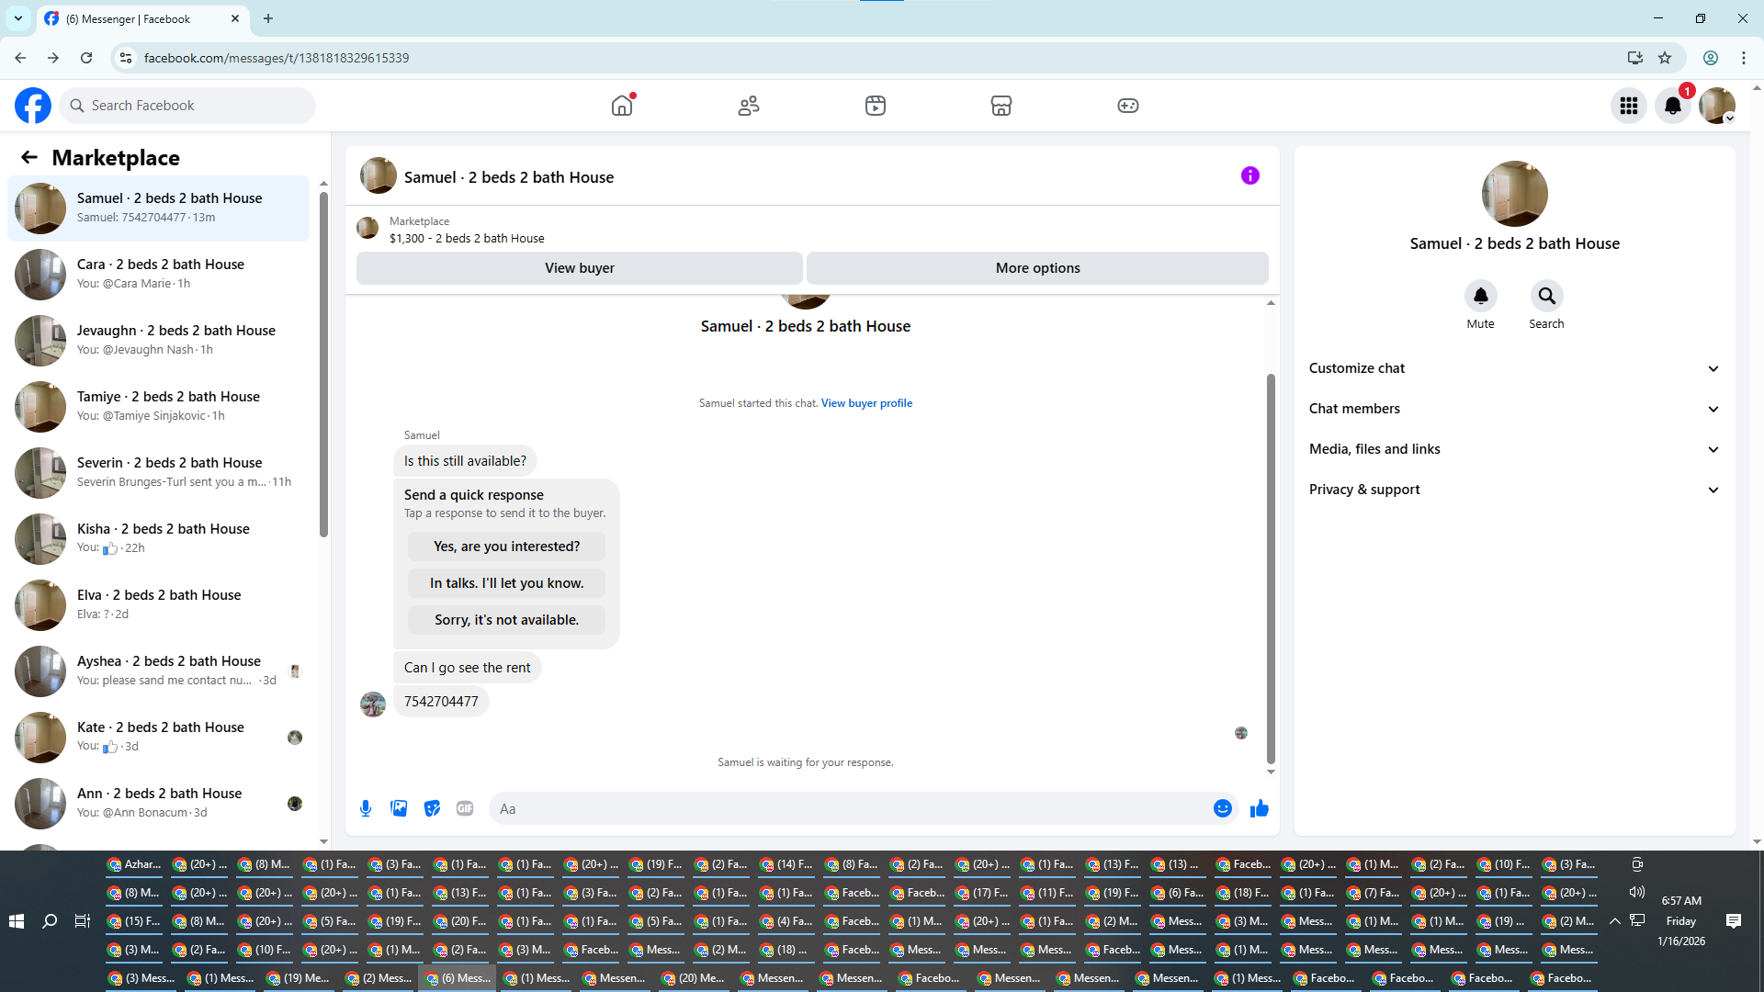Open the GIF picker icon

tap(465, 808)
